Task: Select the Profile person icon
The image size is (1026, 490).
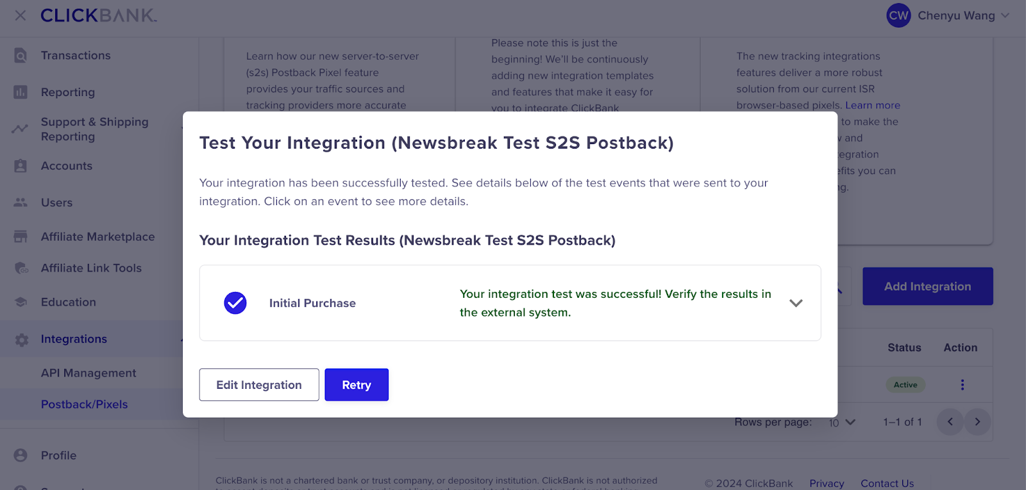Action: pos(21,455)
